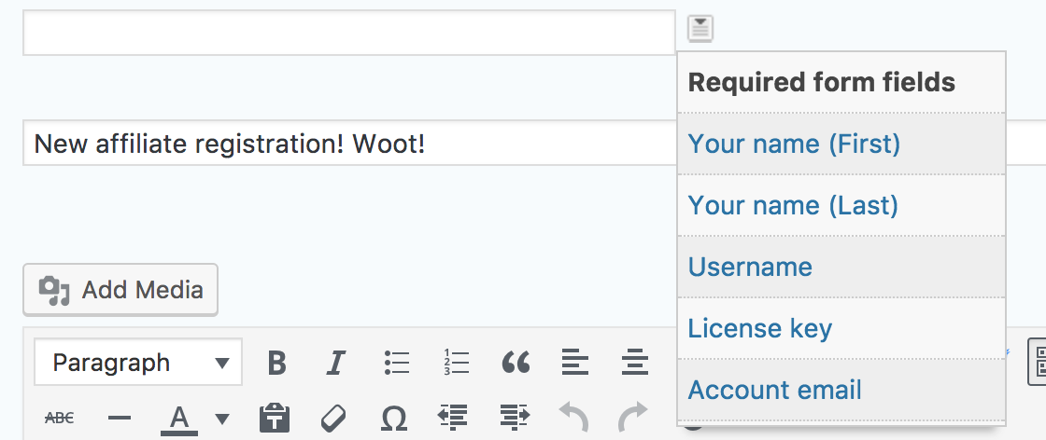Insert a horizontal line
Viewport: 1046px width, 440px height.
click(x=120, y=418)
